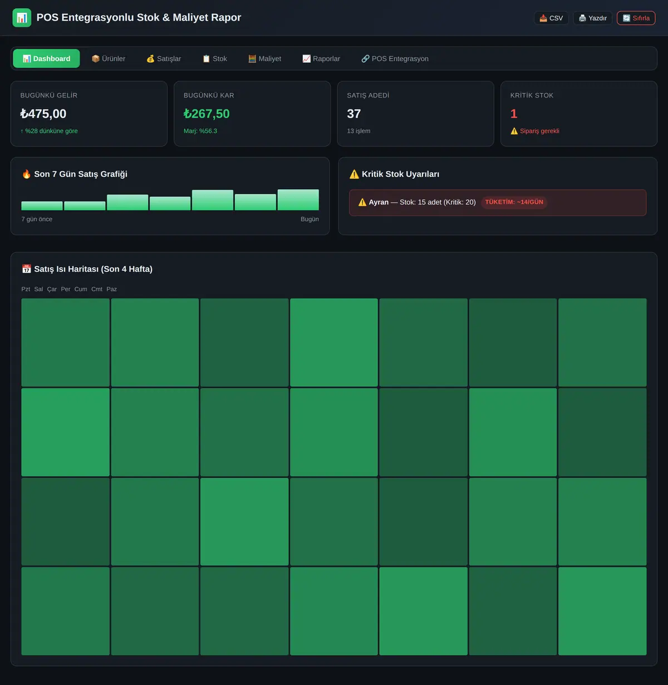This screenshot has width=668, height=685.
Task: Click the Cum day label
Action: [81, 289]
